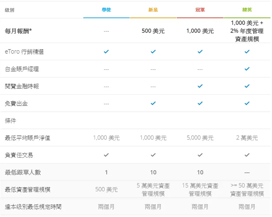Click 1,000 美元 net equity under 新星
272x217 pixels.
(153, 138)
